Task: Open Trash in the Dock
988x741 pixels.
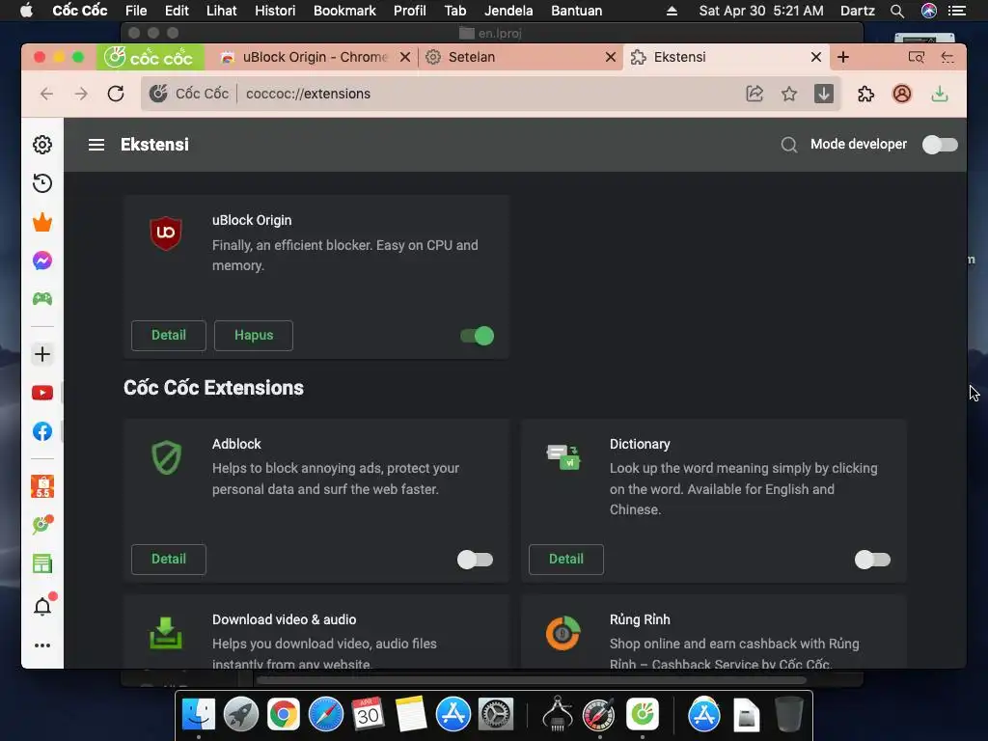Action: 788,715
